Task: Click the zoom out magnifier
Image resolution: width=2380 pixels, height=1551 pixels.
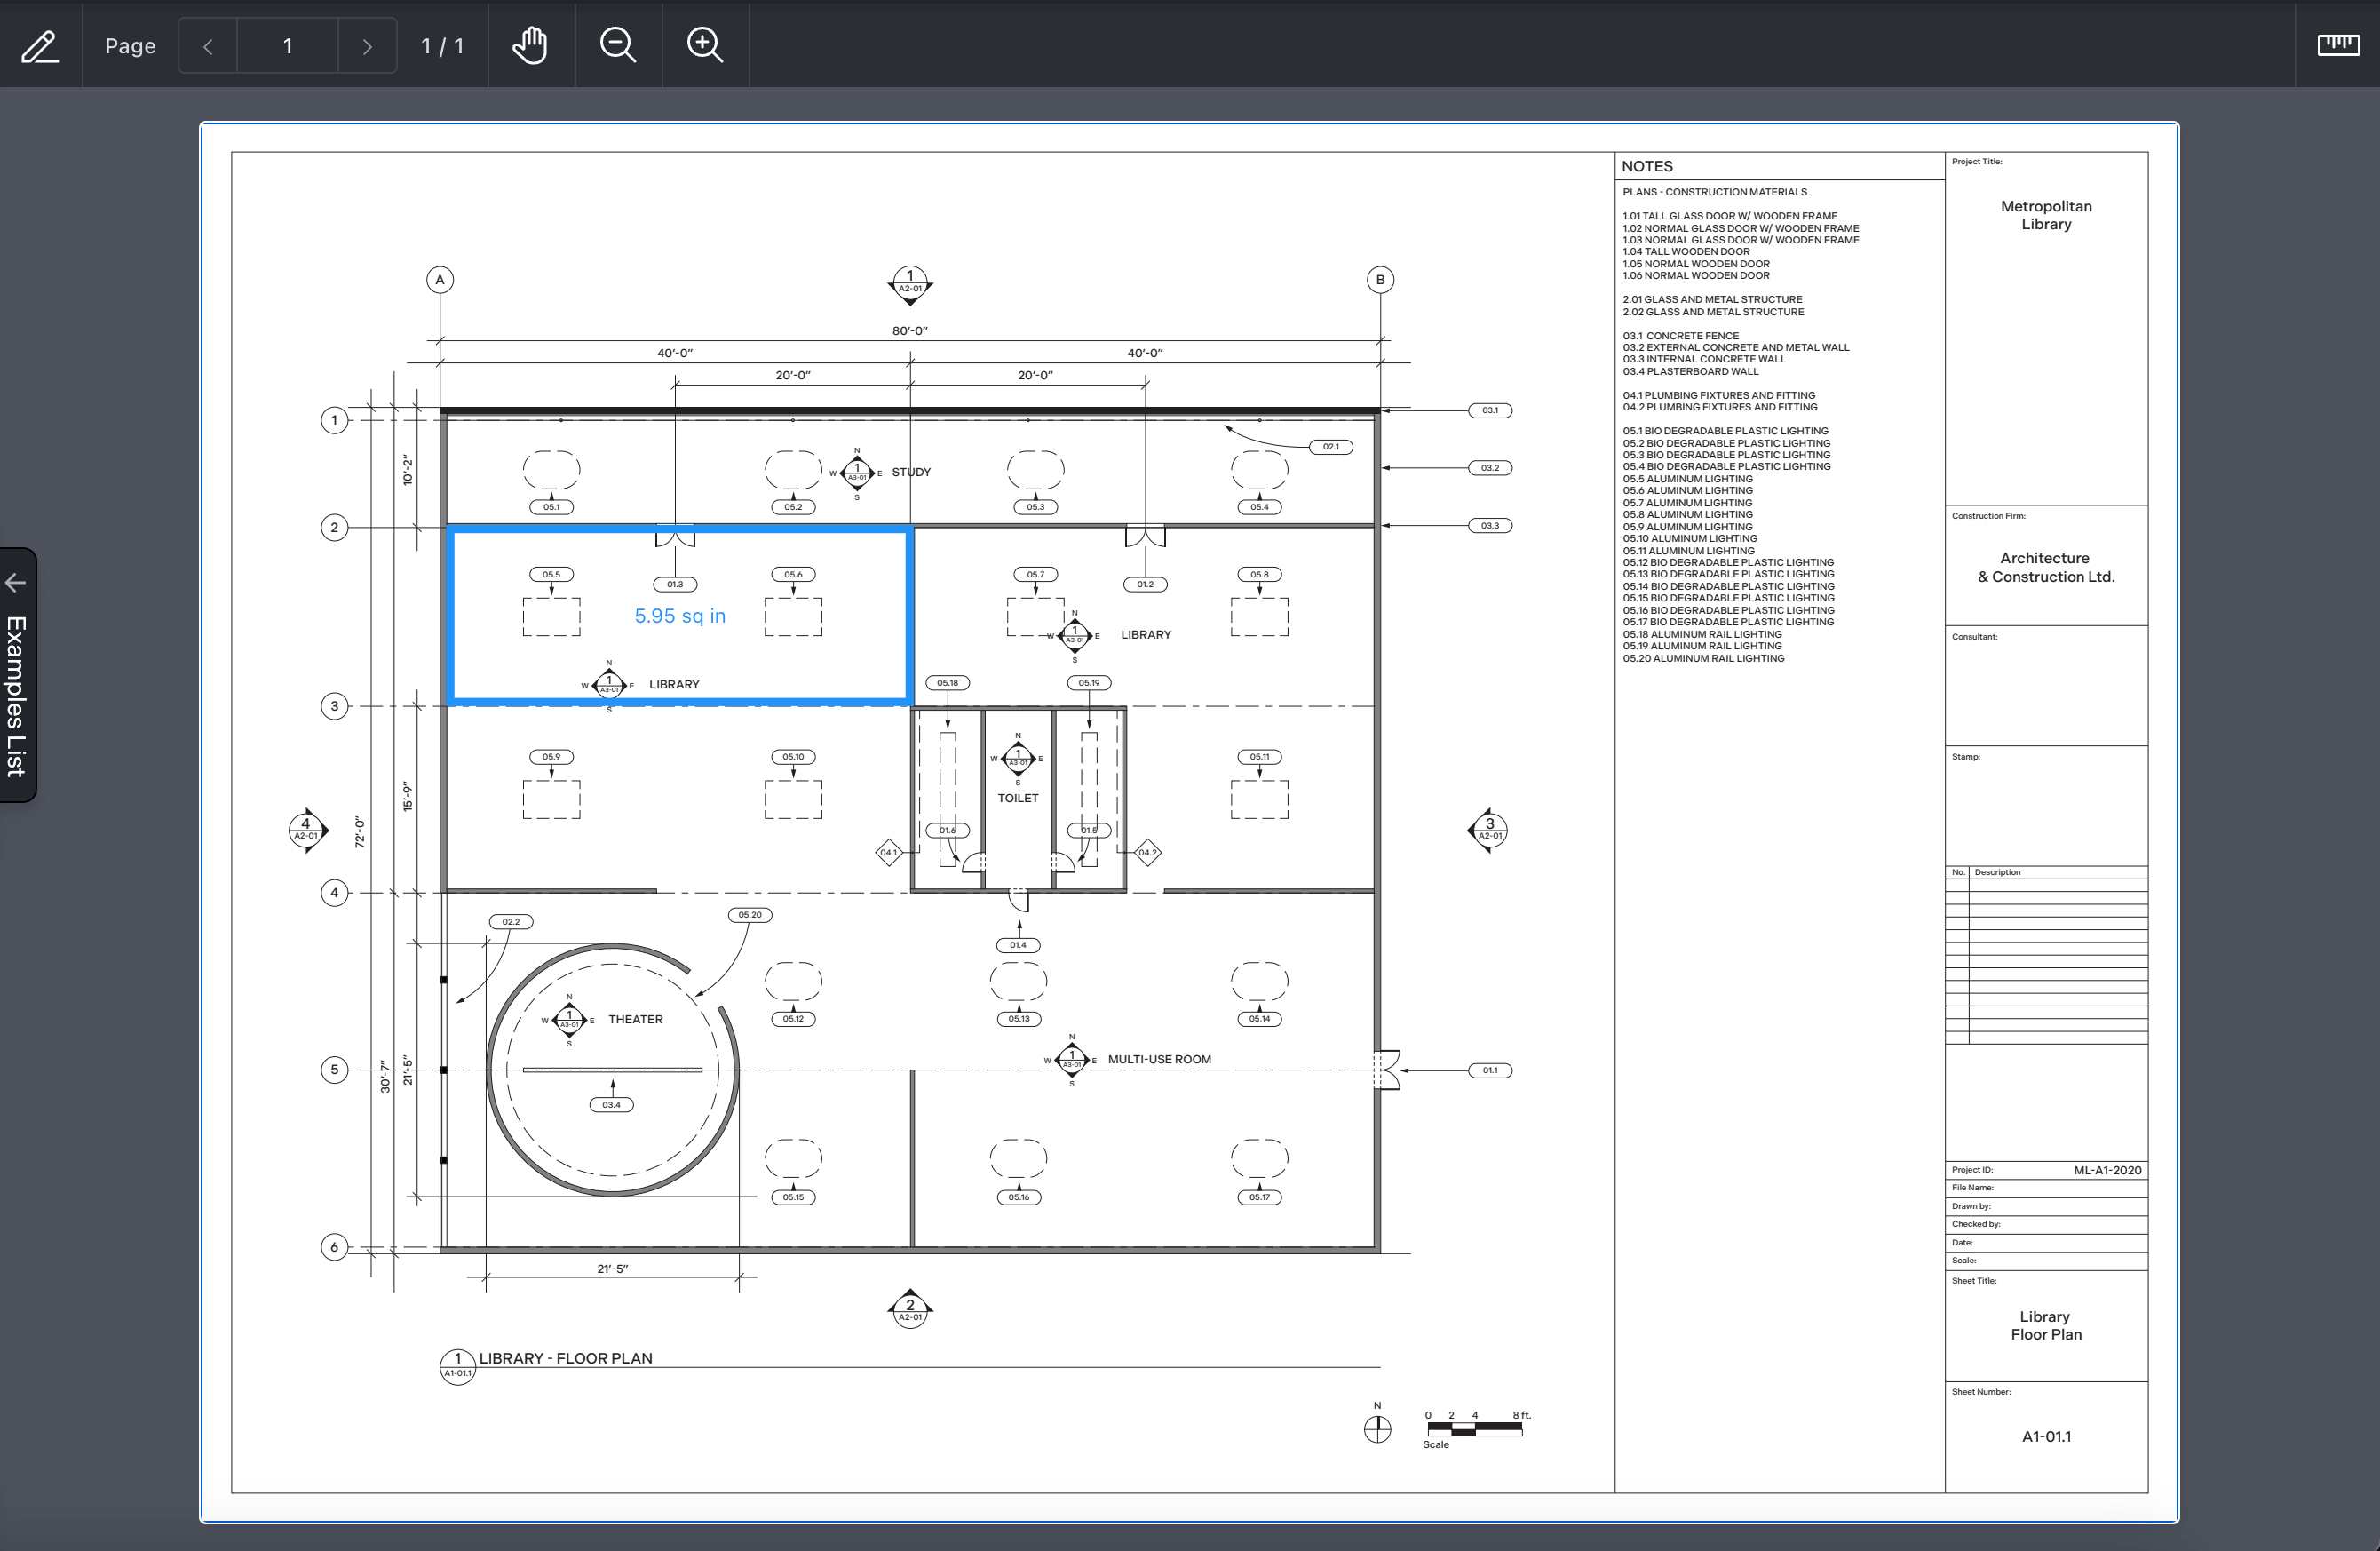Action: (x=617, y=45)
